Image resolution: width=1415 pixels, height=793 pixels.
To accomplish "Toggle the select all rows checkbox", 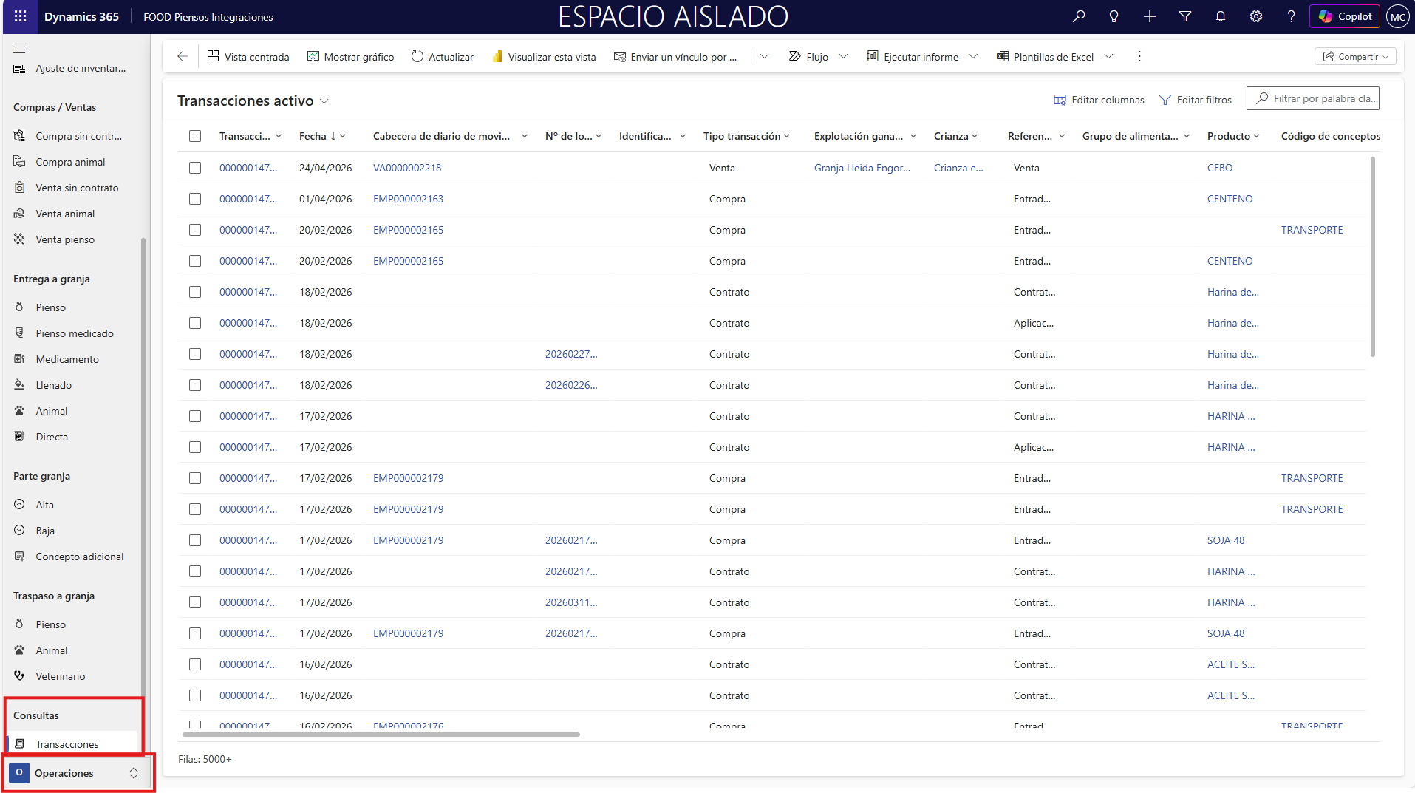I will [x=195, y=136].
